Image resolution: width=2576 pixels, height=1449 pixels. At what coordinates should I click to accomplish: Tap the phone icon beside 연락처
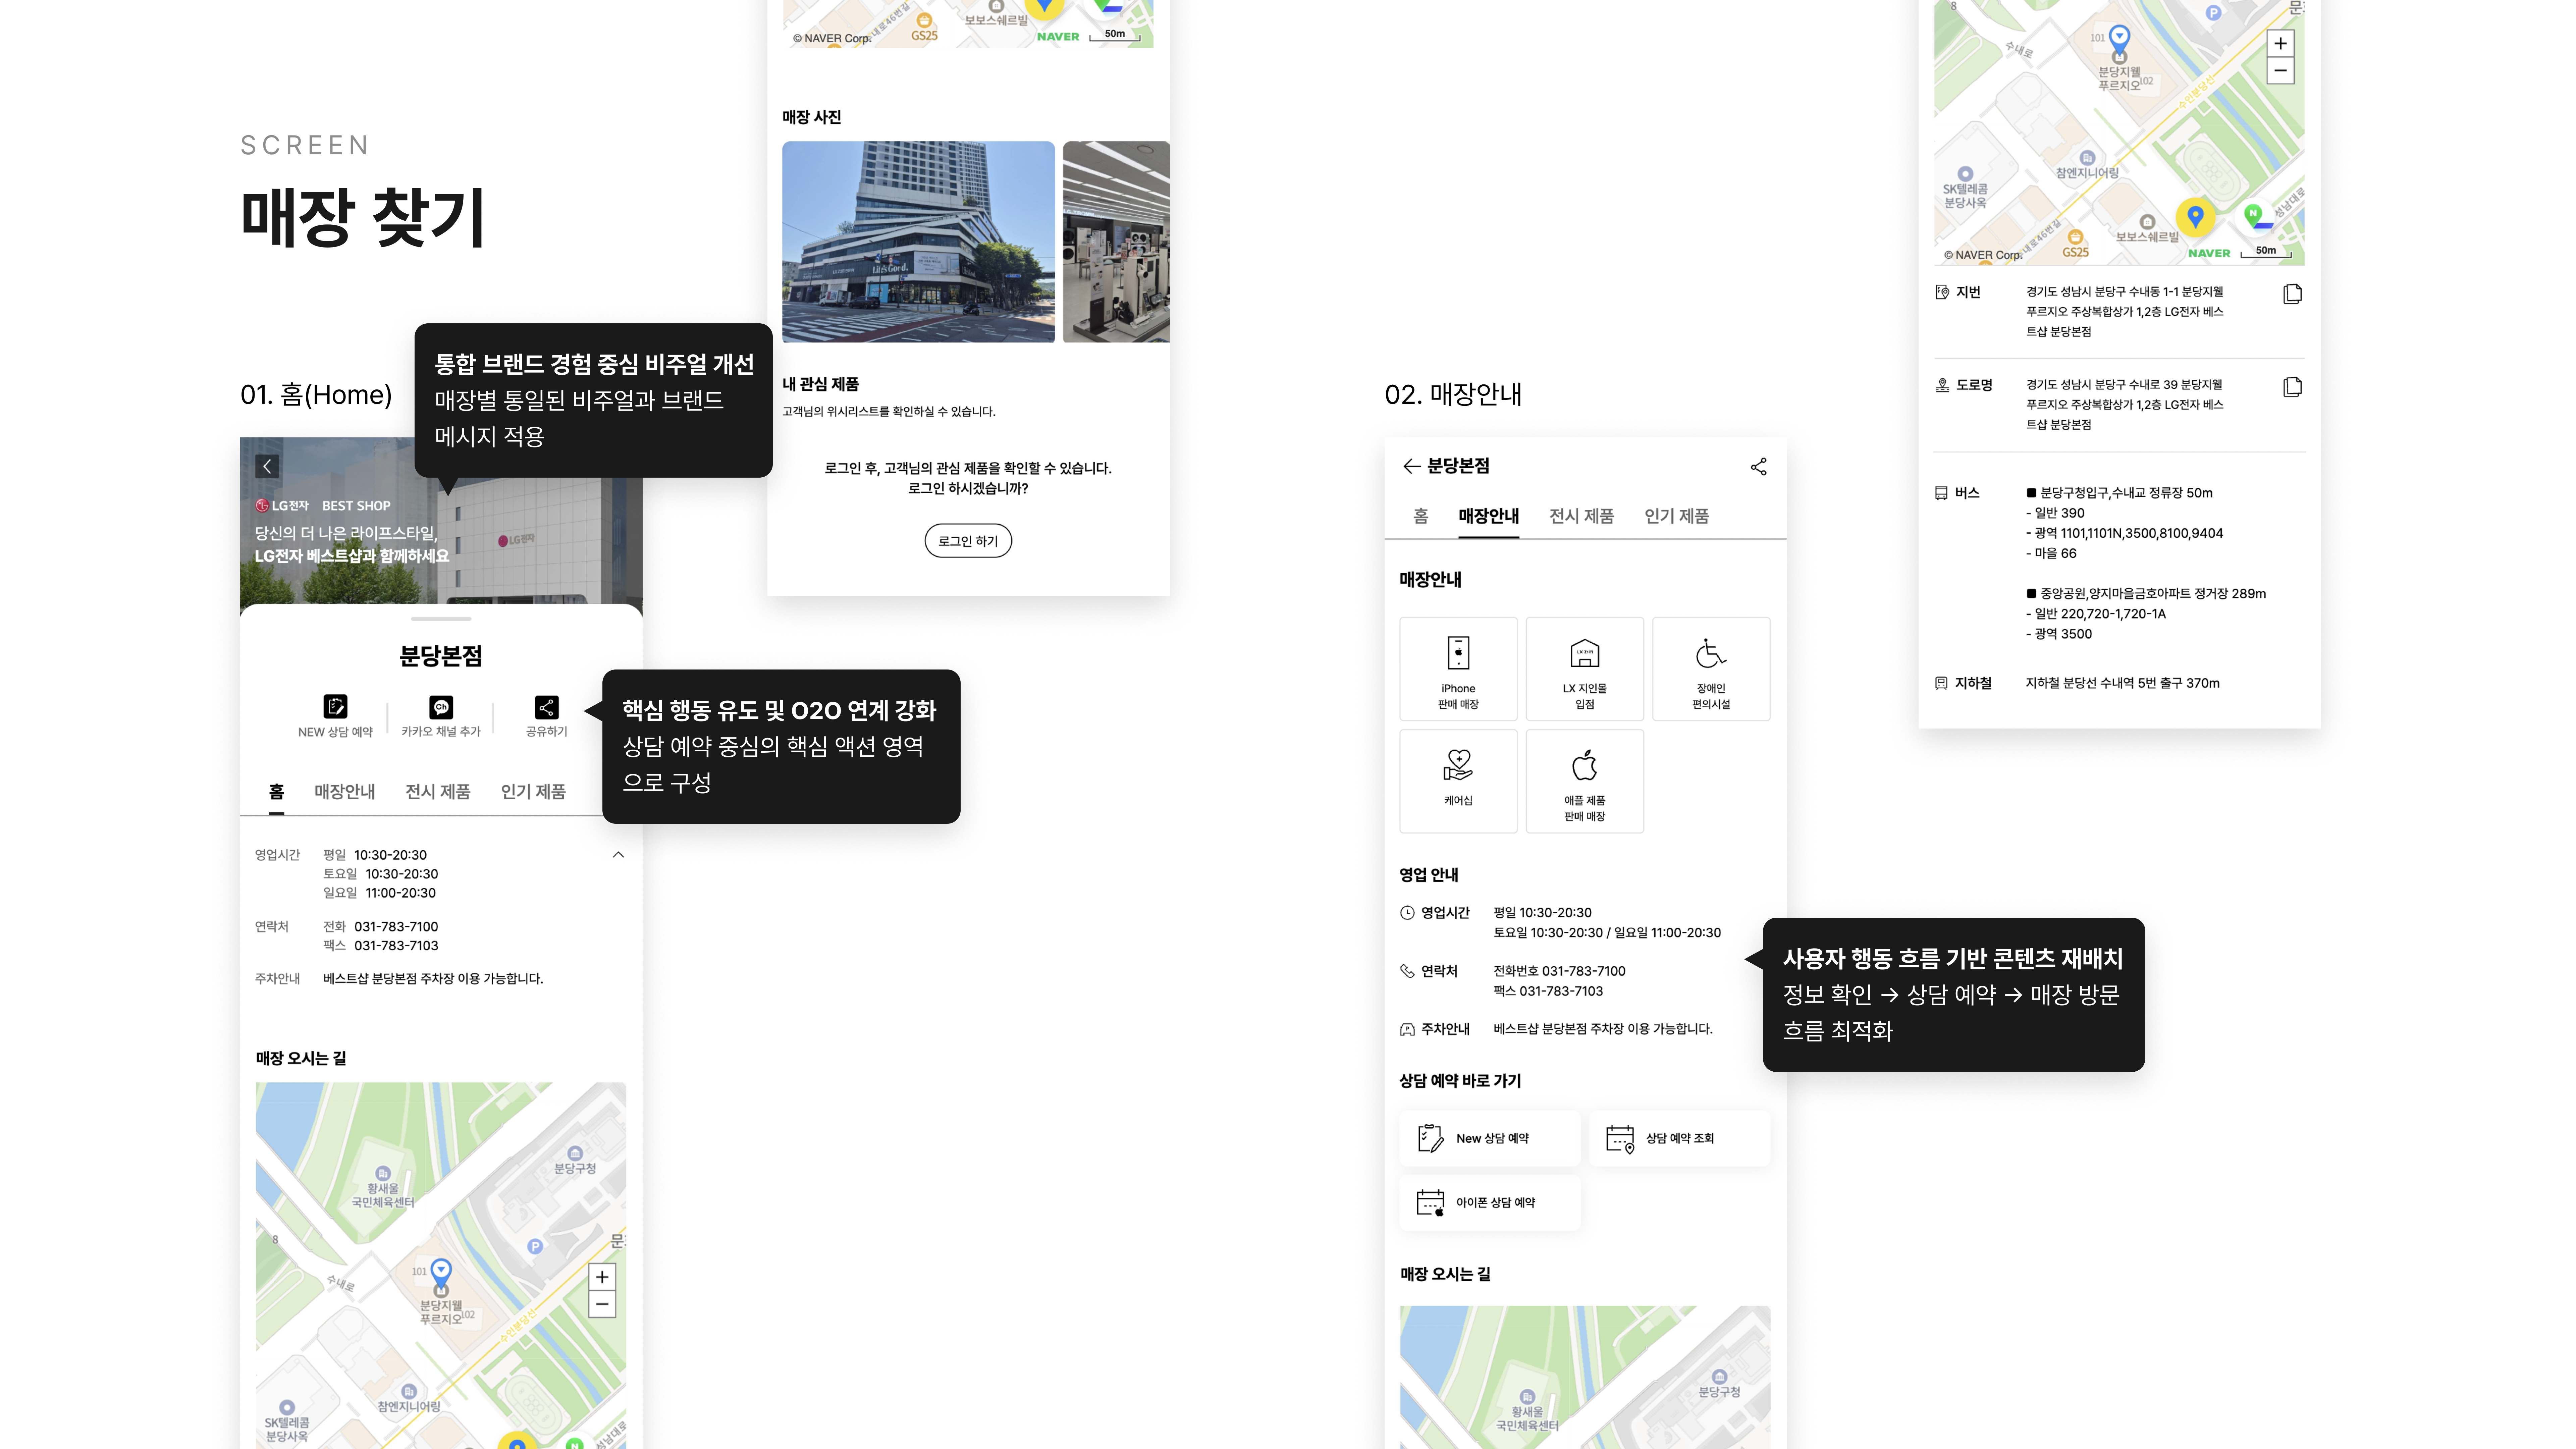(x=1407, y=971)
